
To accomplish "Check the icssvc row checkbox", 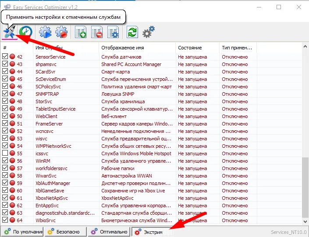I will pyautogui.click(x=5, y=153).
